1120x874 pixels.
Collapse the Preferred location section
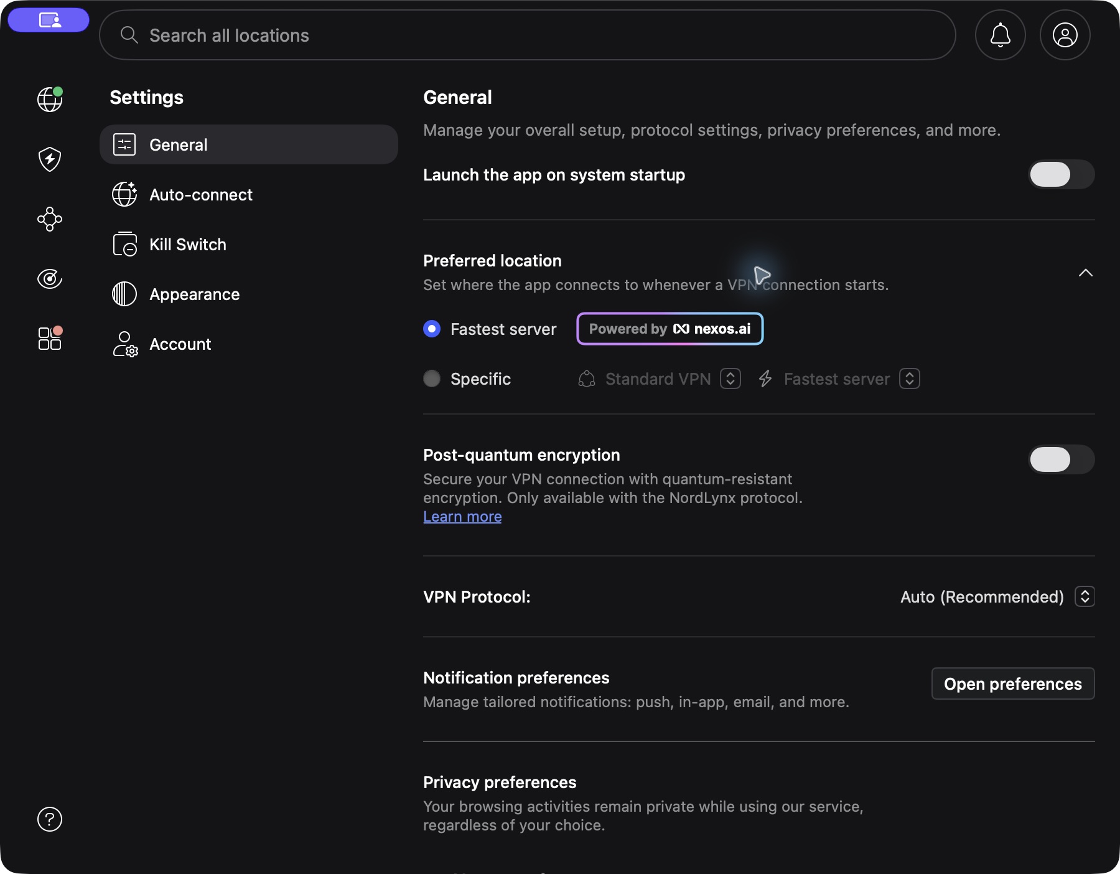coord(1086,273)
